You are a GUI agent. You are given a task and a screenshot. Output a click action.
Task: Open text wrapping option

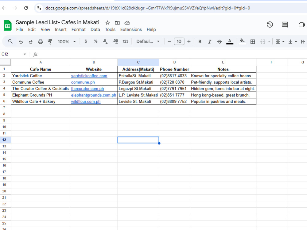[303, 42]
